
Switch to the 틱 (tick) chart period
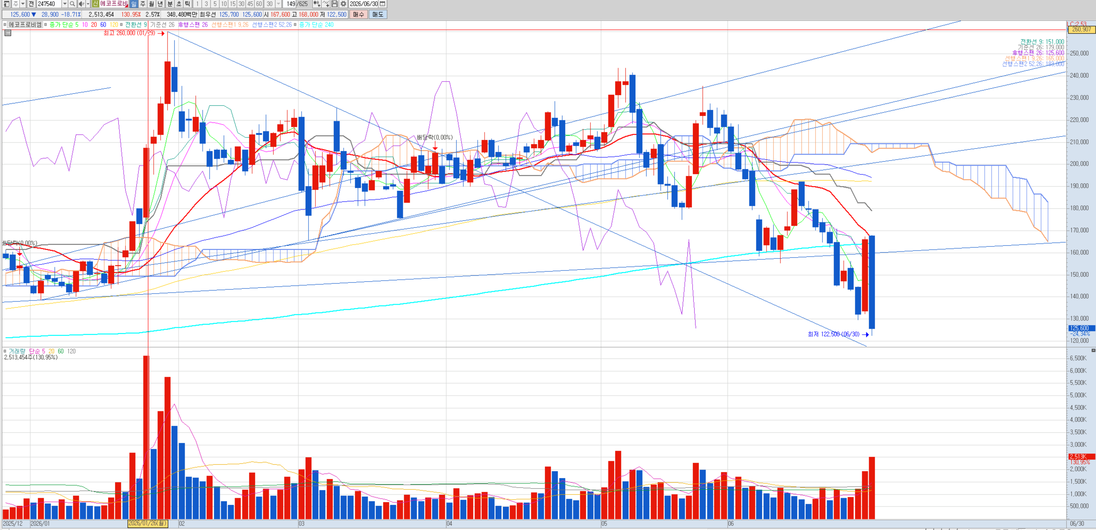[x=187, y=4]
